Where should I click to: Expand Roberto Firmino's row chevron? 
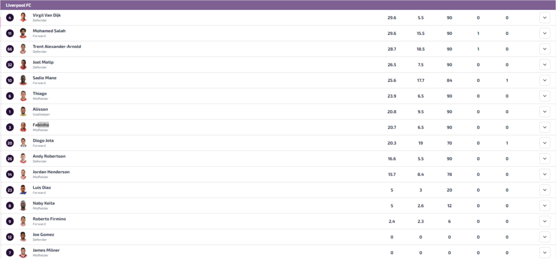(544, 221)
